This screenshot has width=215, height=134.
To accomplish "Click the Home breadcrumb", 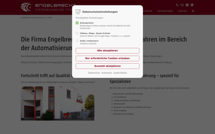I will (50, 18).
